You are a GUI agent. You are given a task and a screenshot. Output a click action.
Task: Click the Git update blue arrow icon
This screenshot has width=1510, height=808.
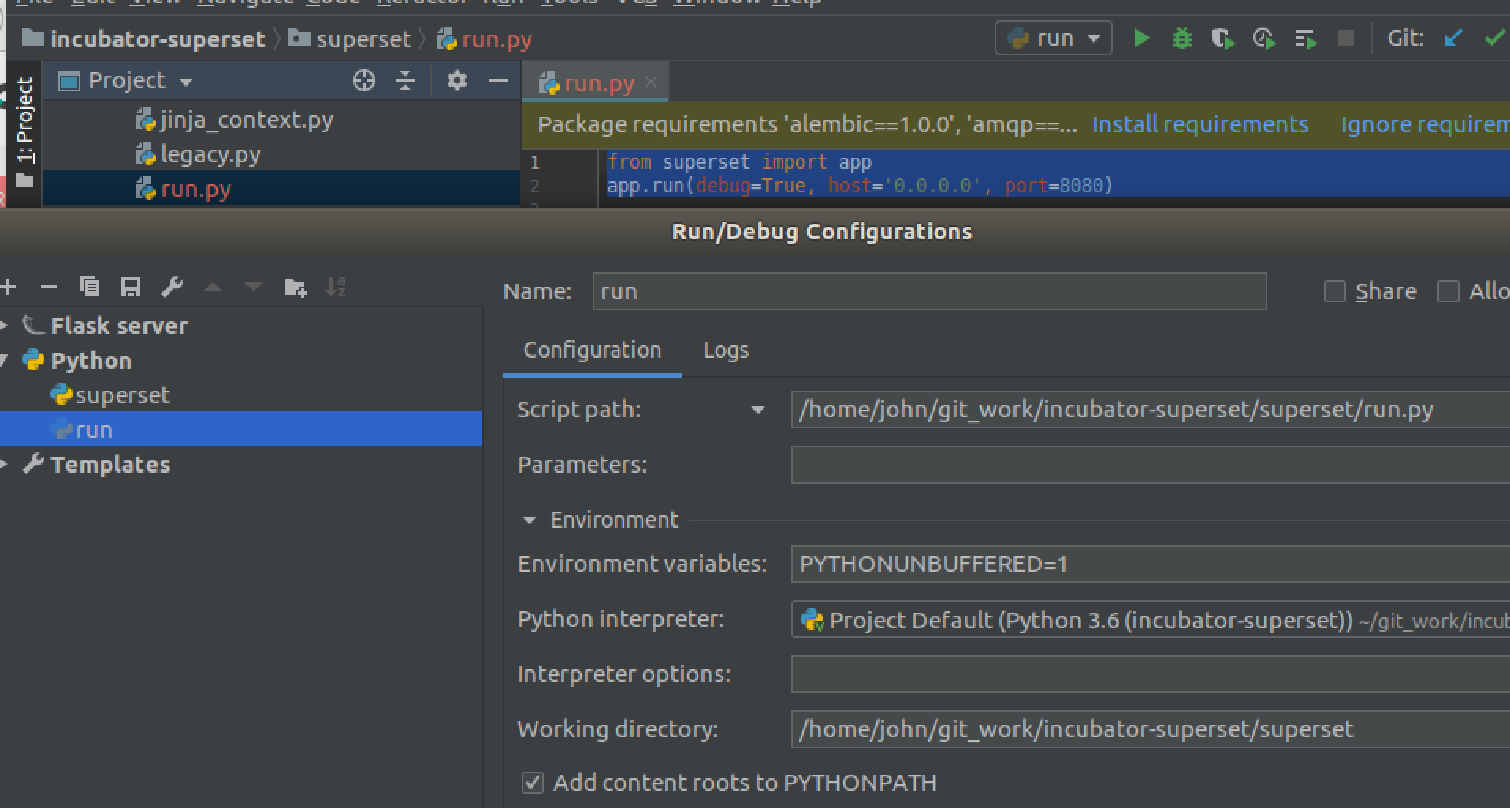pos(1452,37)
